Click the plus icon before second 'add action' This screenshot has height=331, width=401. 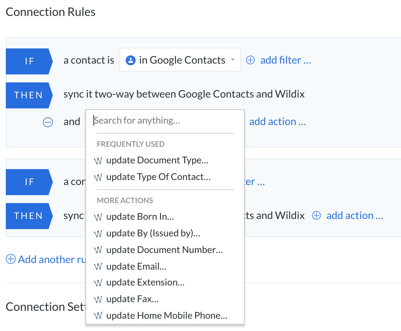click(316, 215)
